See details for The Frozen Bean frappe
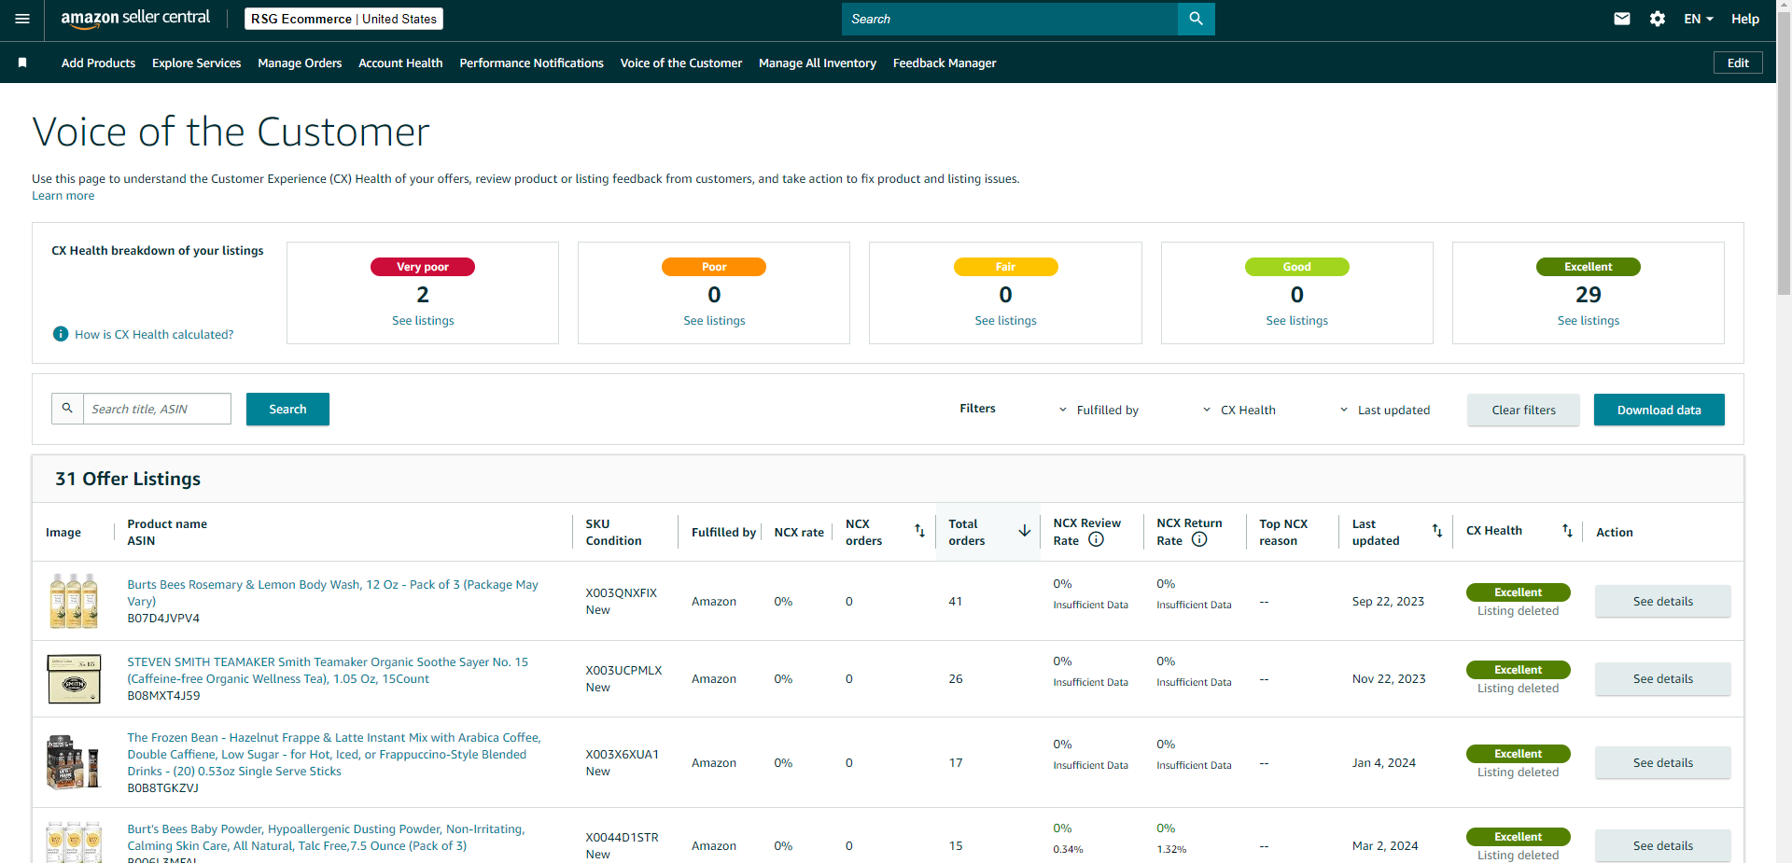Image resolution: width=1792 pixels, height=863 pixels. [1662, 762]
